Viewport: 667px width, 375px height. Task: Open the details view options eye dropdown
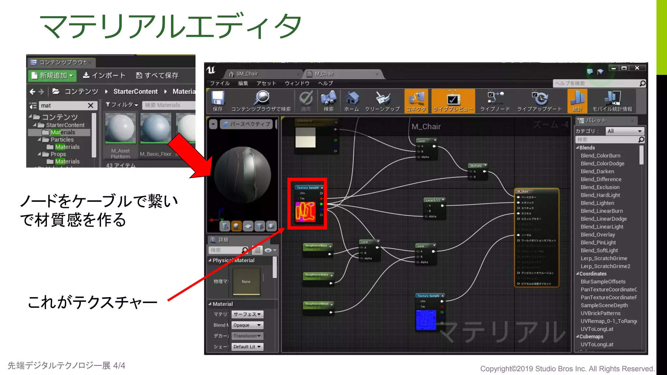pos(270,250)
